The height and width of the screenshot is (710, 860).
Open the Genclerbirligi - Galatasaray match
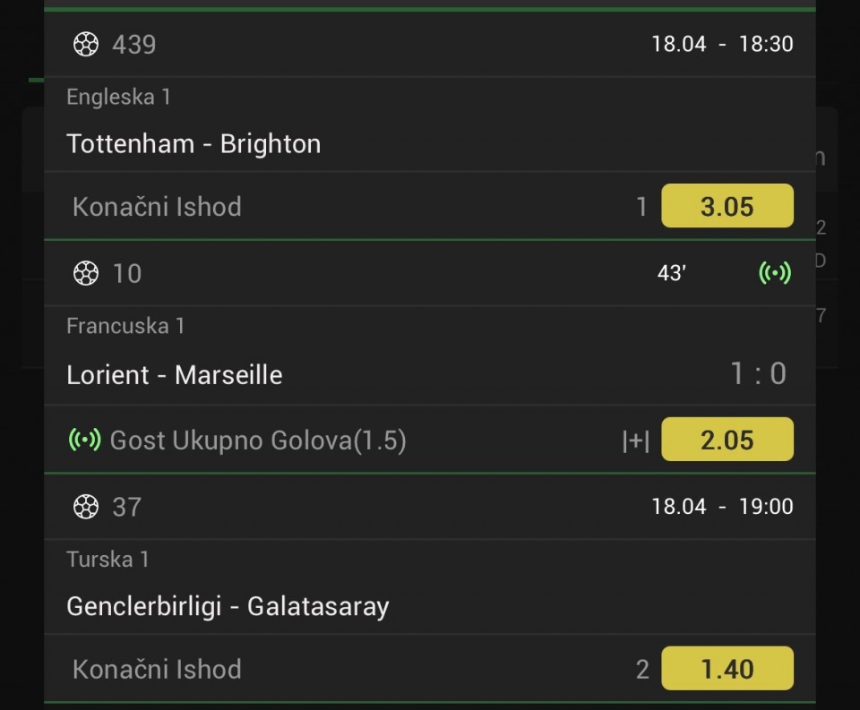tap(228, 607)
